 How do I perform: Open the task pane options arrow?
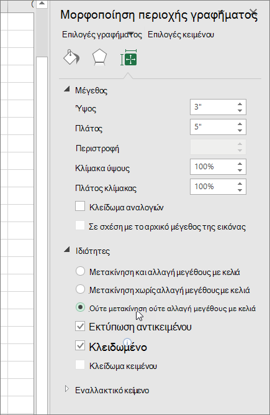tap(221, 12)
